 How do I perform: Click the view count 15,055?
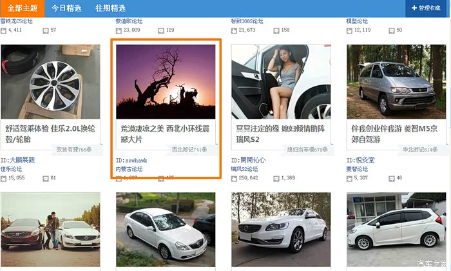16,178
